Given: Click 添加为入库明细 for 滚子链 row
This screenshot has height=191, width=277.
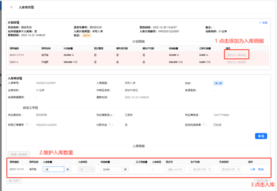Looking at the screenshot, I should 236,55.
